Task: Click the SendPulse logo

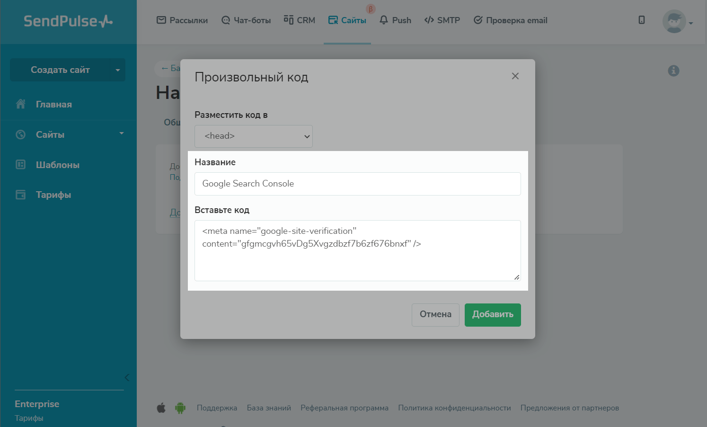Action: pyautogui.click(x=68, y=21)
